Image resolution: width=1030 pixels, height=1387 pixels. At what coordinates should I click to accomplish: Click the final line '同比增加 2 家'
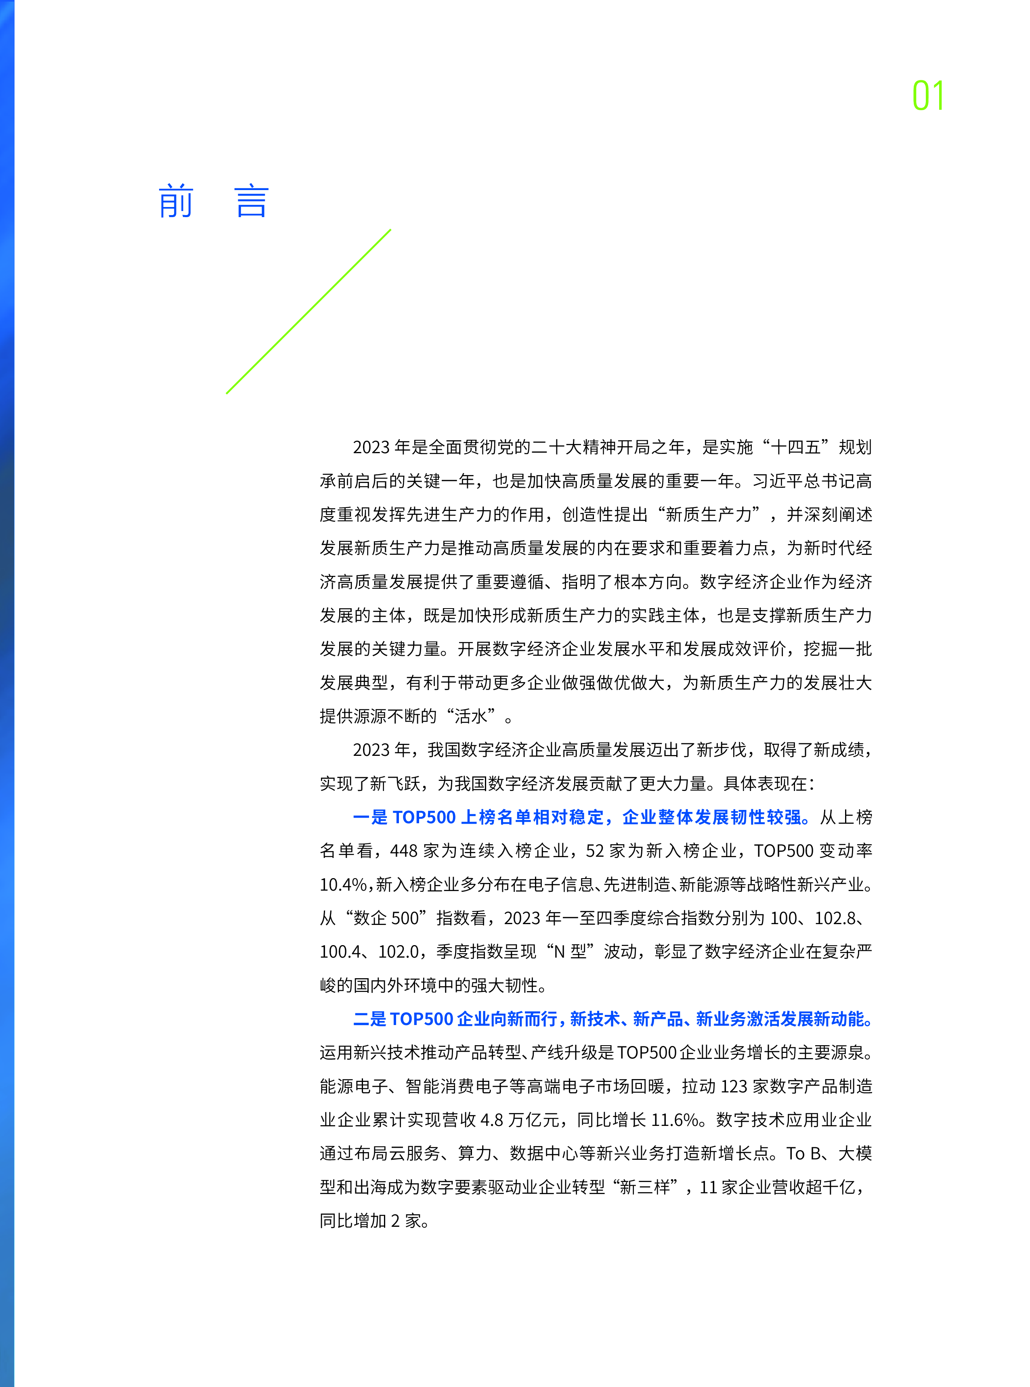[x=375, y=1221]
